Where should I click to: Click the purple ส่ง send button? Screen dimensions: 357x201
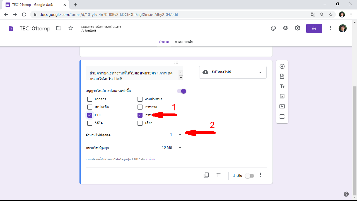(x=314, y=28)
